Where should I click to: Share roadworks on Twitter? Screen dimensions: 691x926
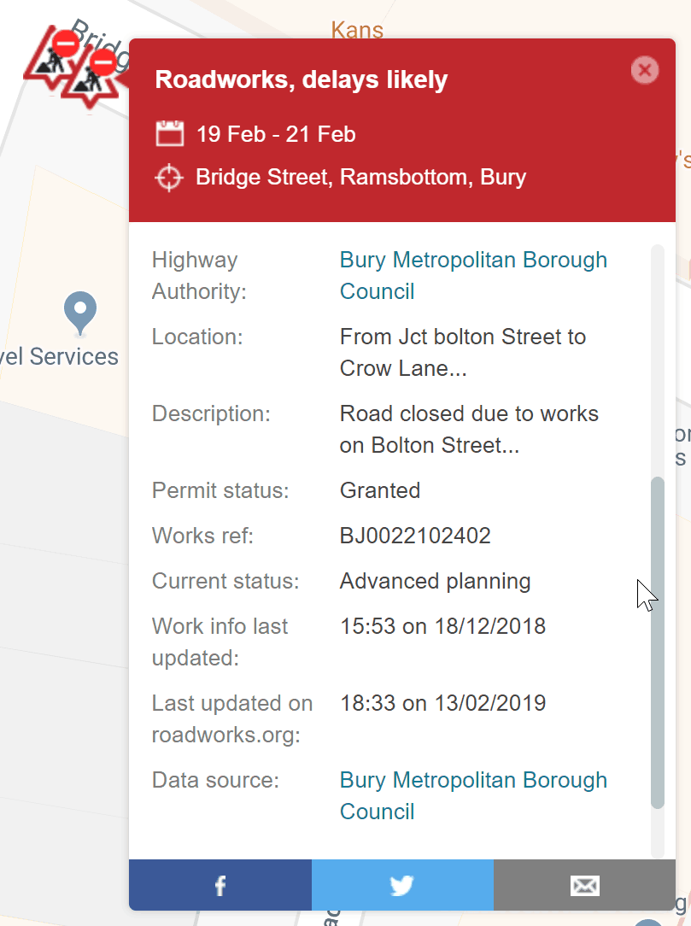point(402,885)
